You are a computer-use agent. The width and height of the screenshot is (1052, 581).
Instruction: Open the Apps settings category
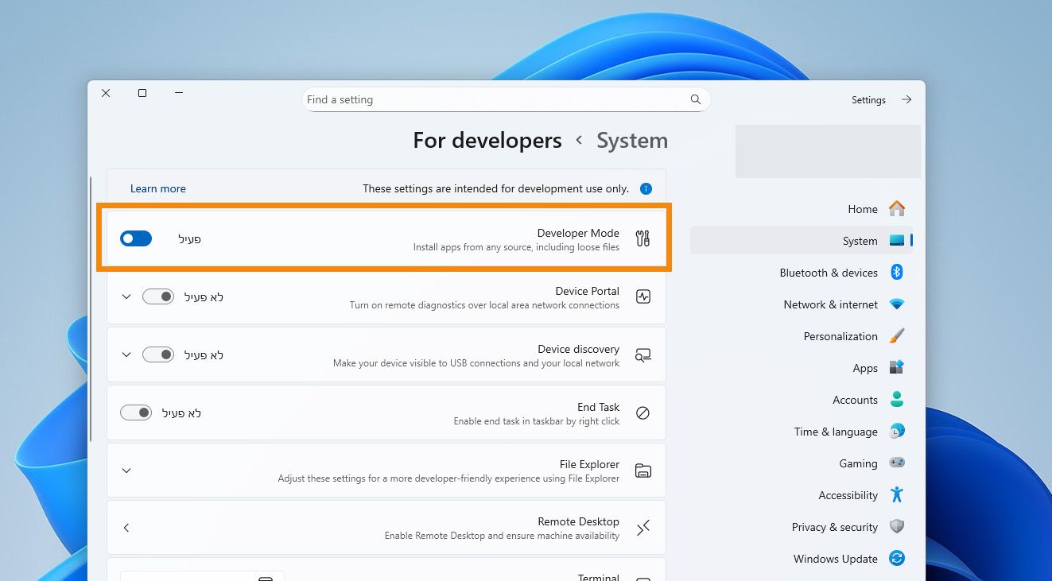point(802,368)
